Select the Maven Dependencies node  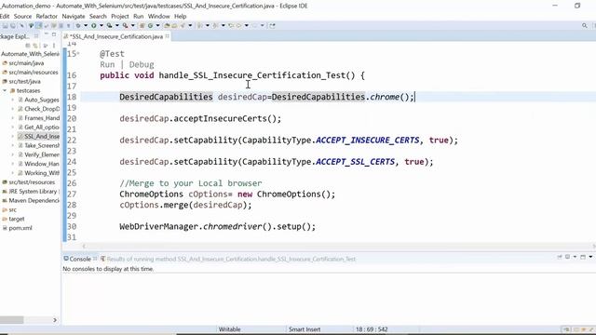(x=31, y=201)
